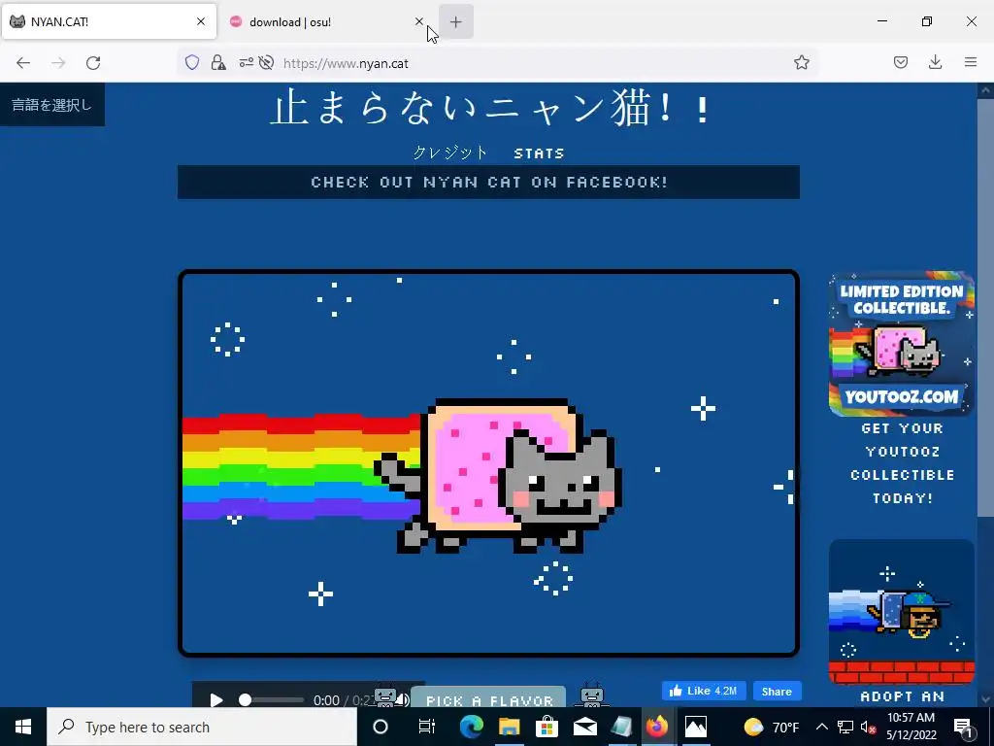Open a new browser tab
Image resolution: width=994 pixels, height=746 pixels.
click(x=456, y=21)
